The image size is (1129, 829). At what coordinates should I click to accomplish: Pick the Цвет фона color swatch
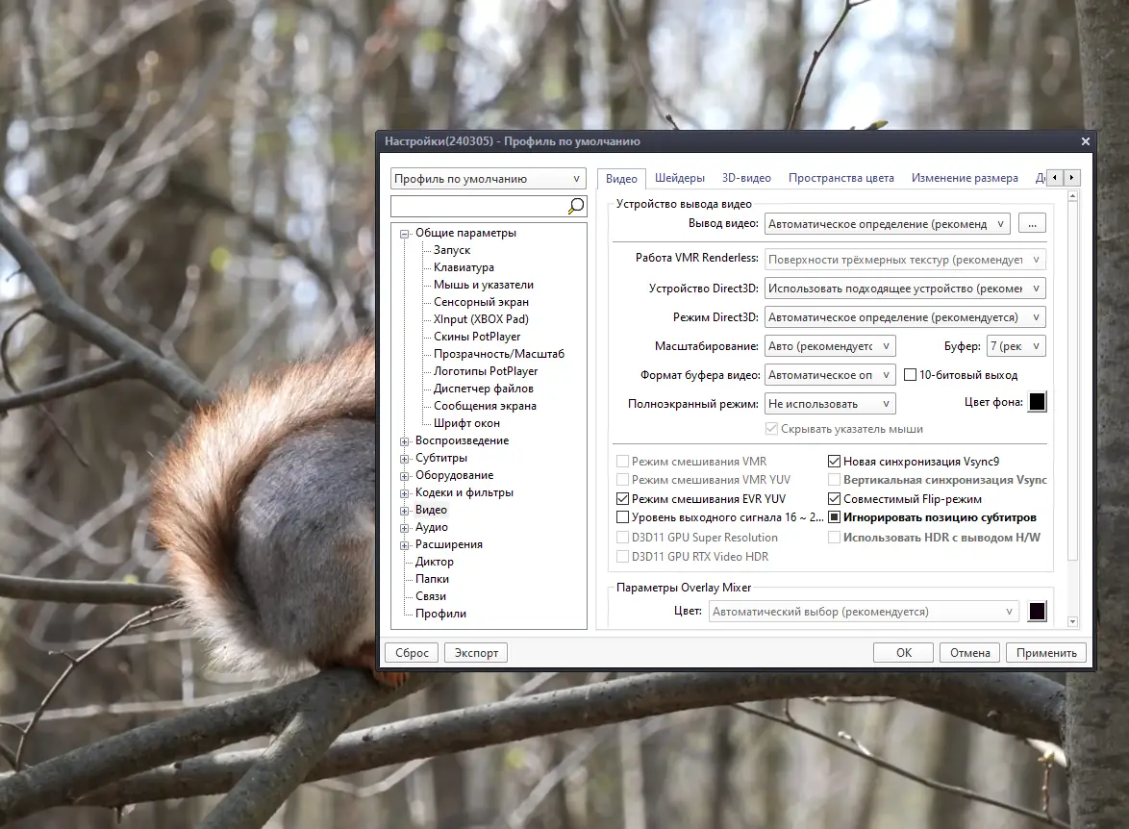(x=1037, y=402)
